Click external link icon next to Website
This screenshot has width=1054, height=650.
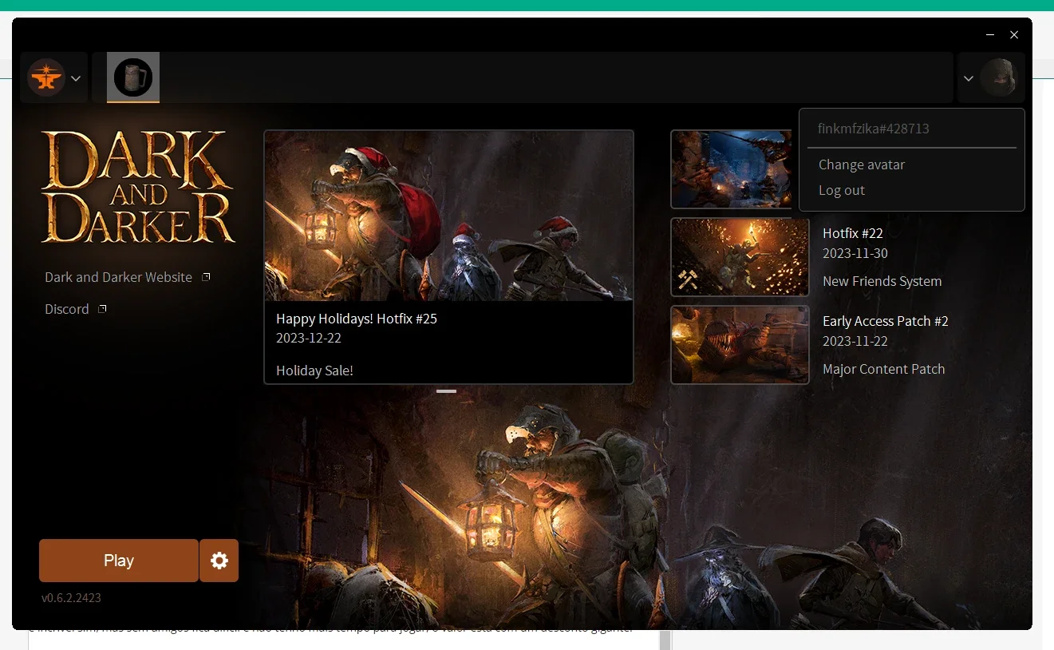click(206, 276)
